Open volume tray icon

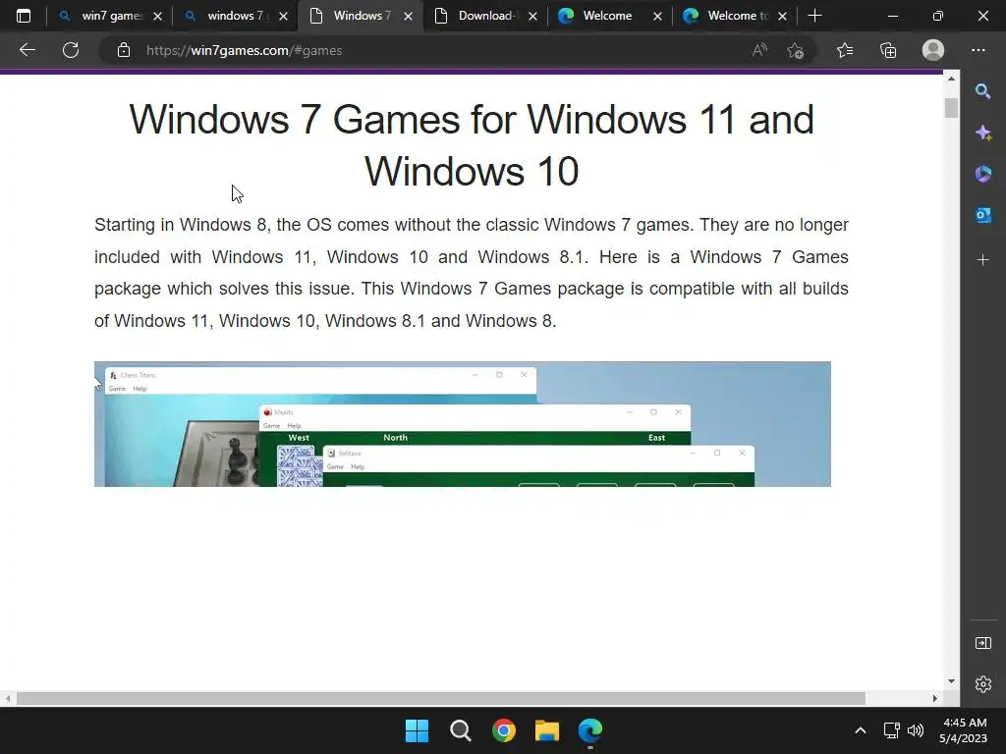(916, 730)
